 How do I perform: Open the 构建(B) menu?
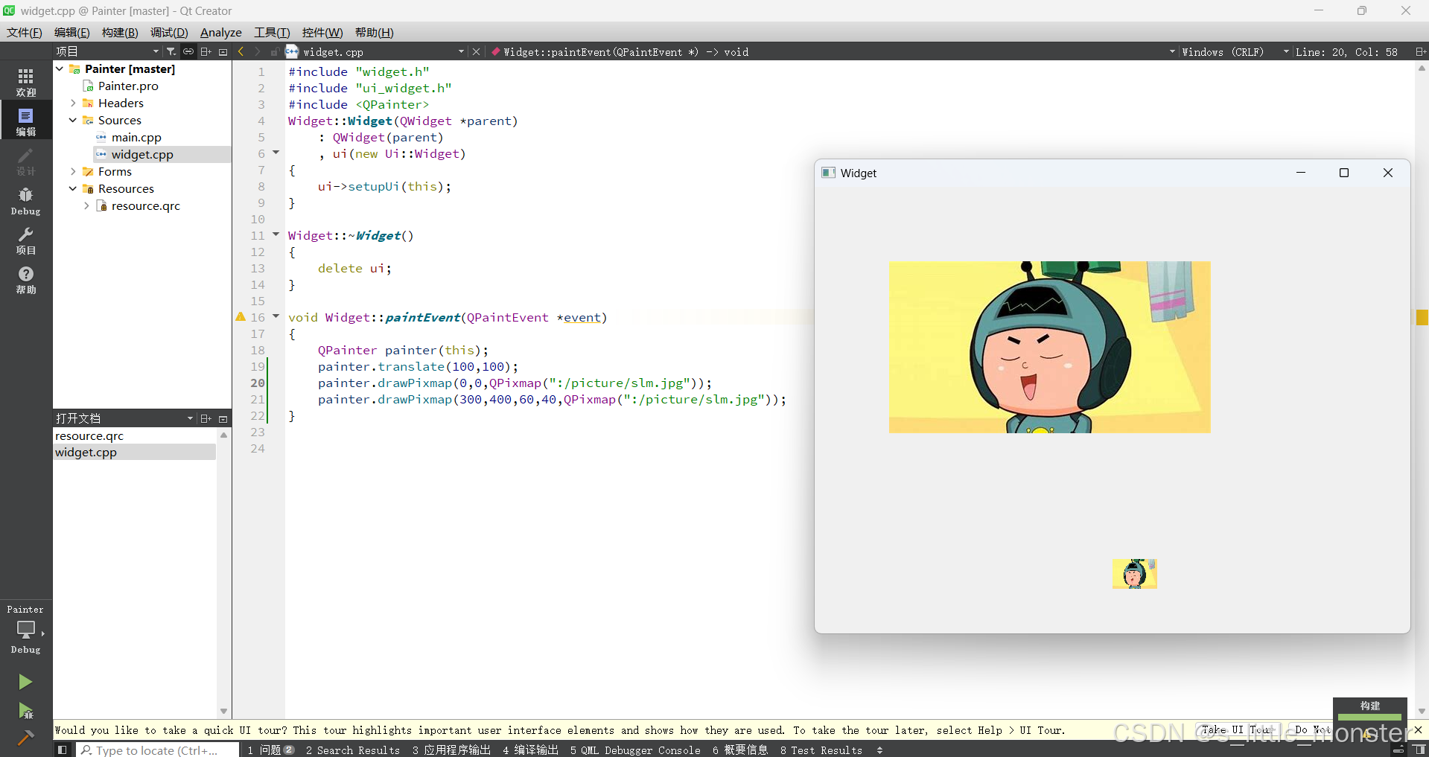click(120, 32)
